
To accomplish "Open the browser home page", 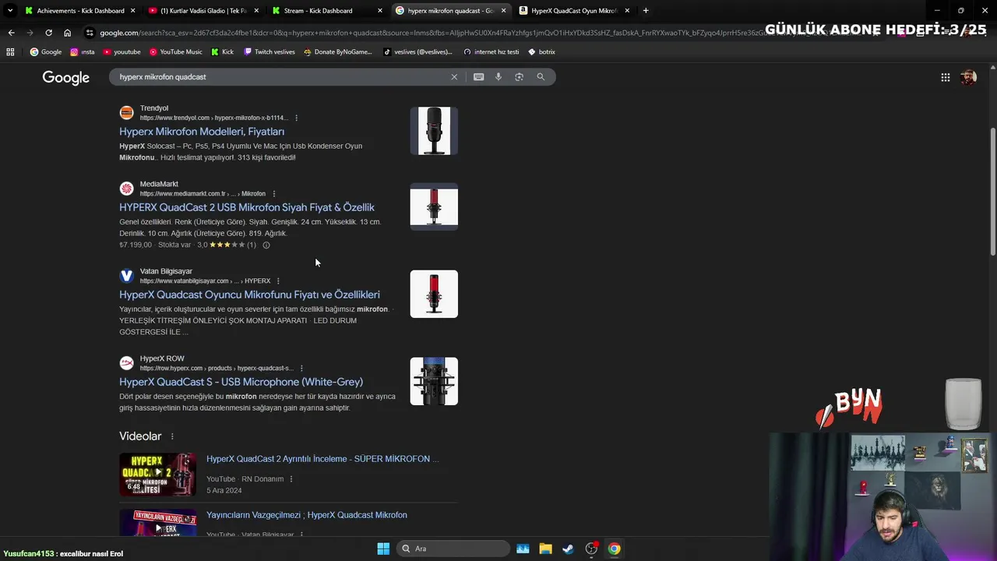I will pyautogui.click(x=67, y=33).
